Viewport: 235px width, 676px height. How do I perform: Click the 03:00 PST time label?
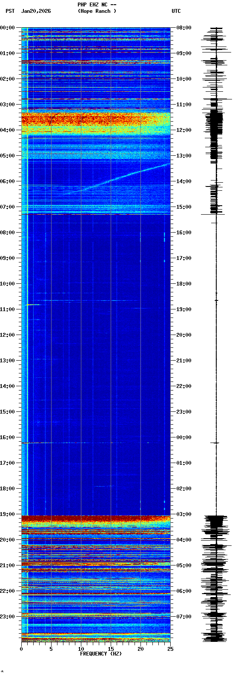pos(7,105)
